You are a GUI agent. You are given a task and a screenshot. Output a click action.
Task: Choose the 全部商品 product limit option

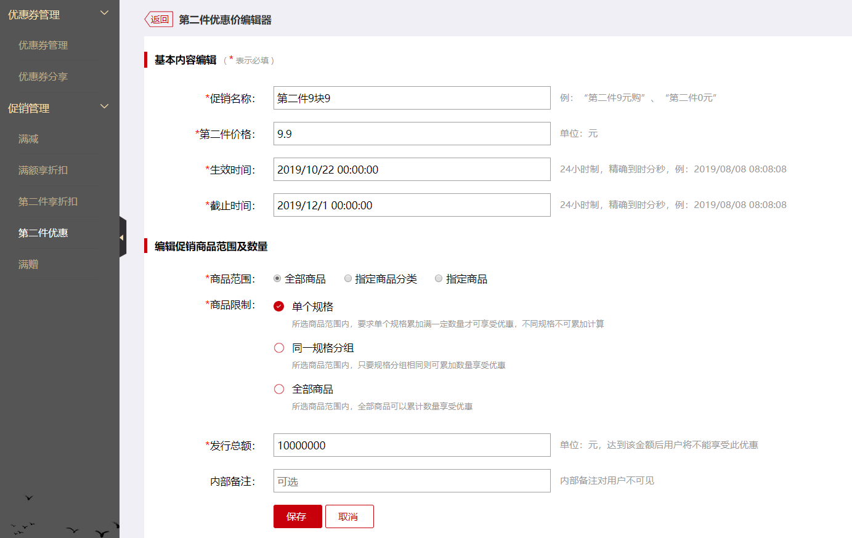[x=279, y=388]
